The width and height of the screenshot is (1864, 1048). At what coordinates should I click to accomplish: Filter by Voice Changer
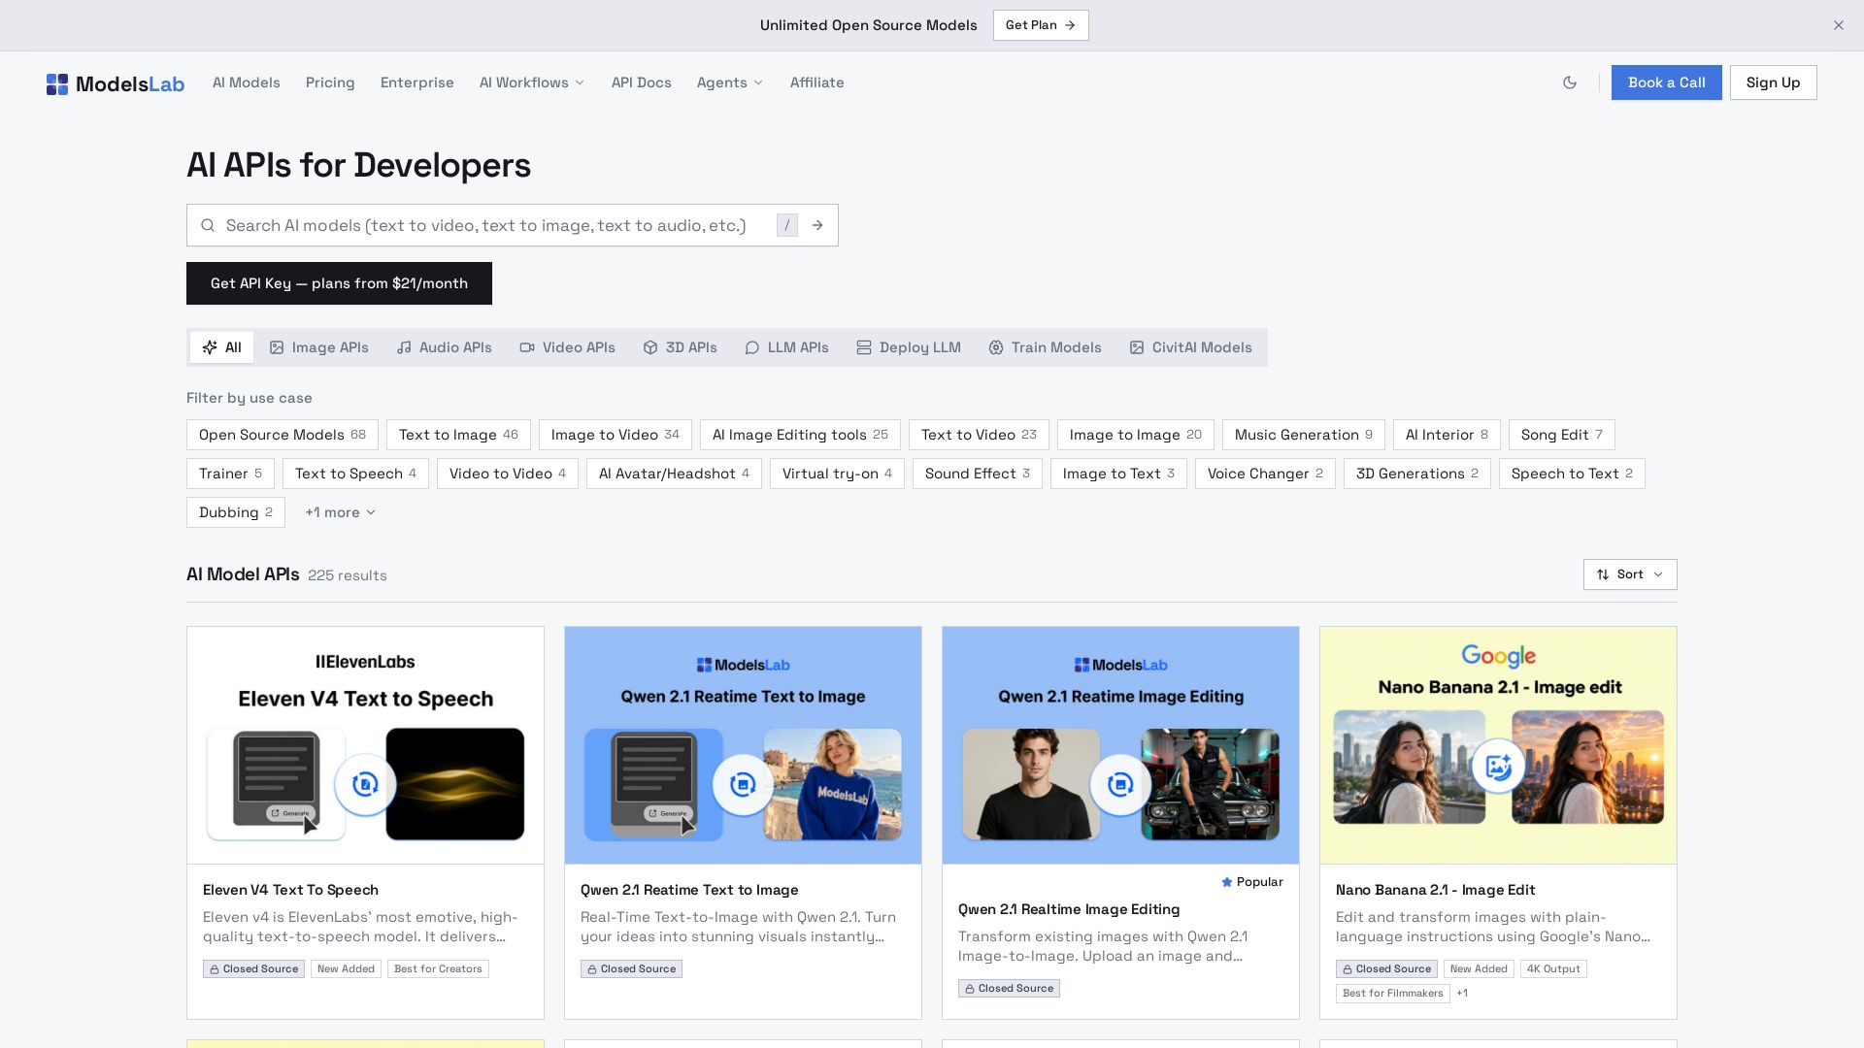[x=1265, y=474]
